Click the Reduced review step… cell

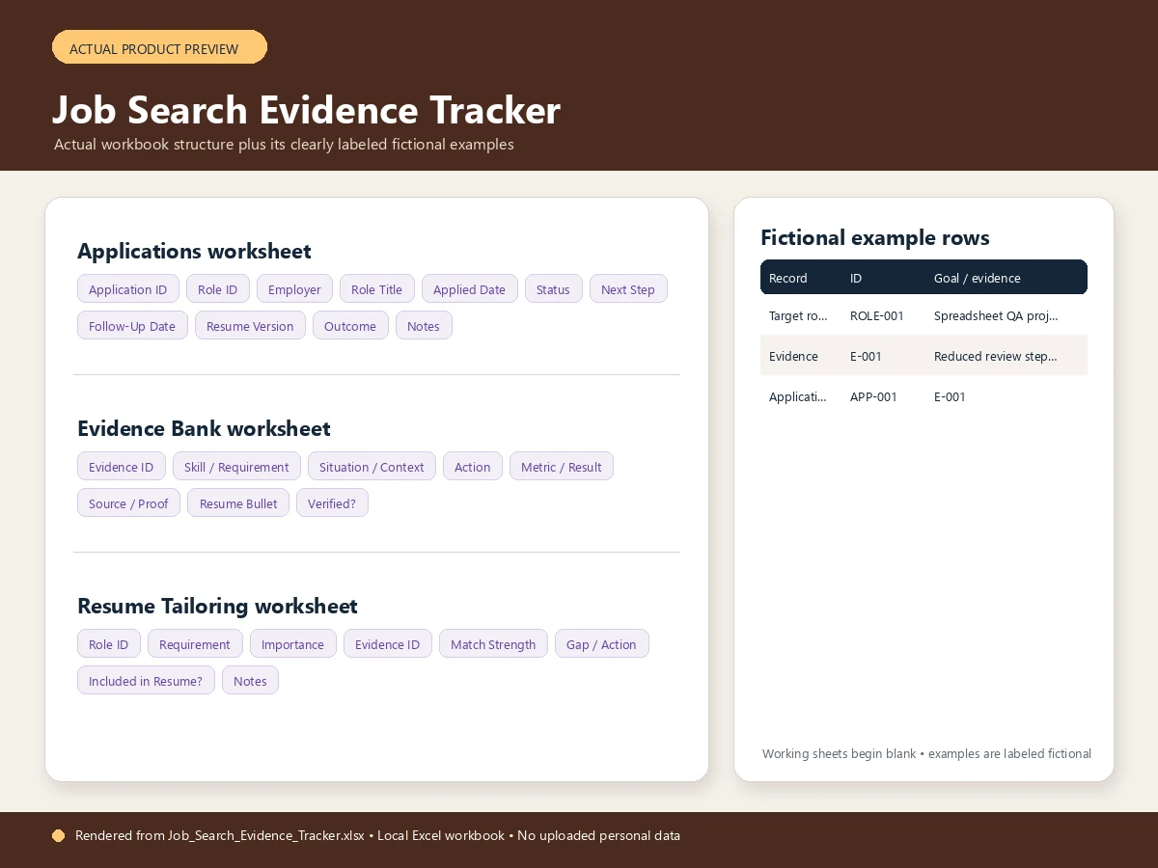pyautogui.click(x=996, y=356)
